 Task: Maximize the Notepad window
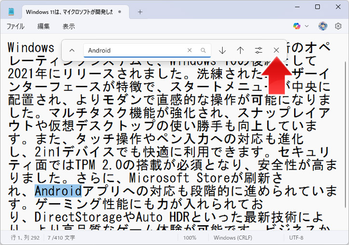tap(318, 7)
